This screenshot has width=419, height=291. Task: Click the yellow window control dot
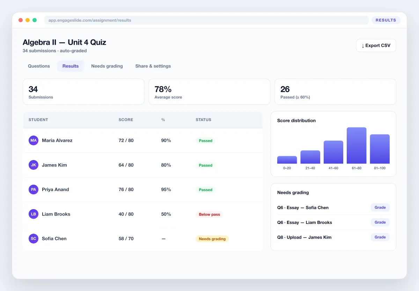click(28, 20)
